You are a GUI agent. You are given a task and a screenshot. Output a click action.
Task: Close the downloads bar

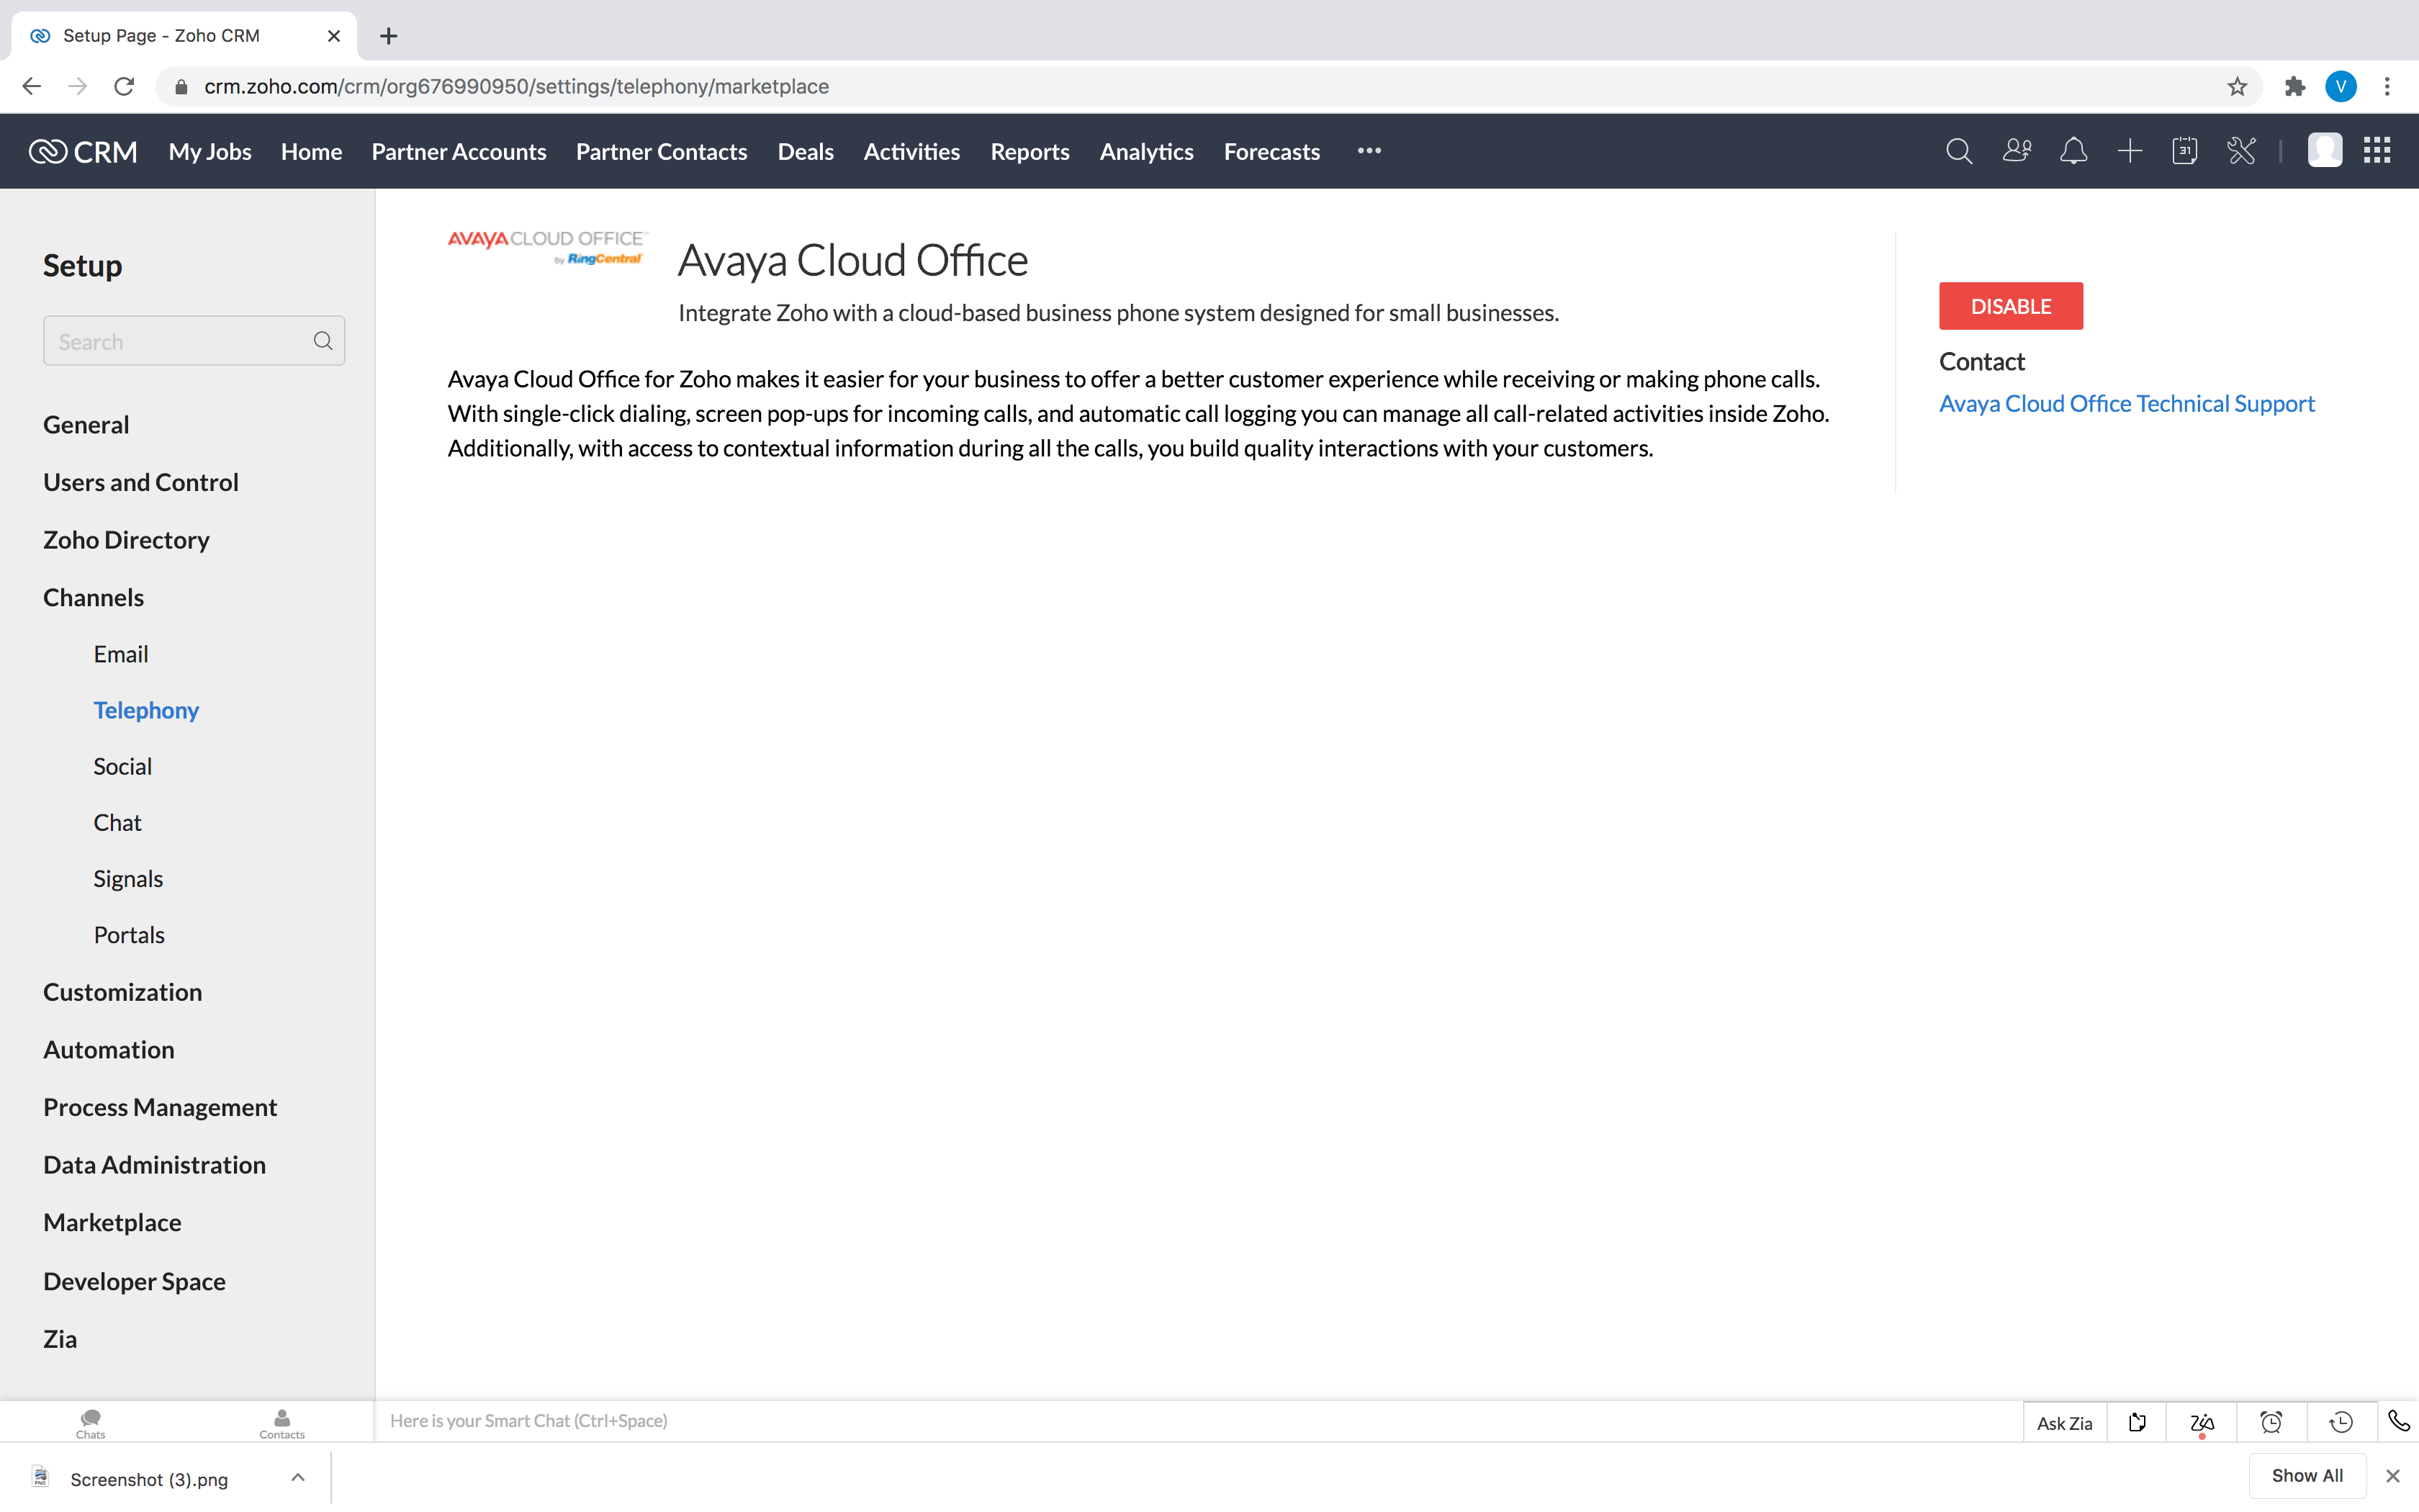point(2393,1475)
